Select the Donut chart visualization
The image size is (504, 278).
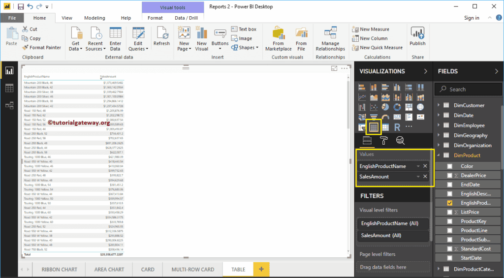click(397, 107)
